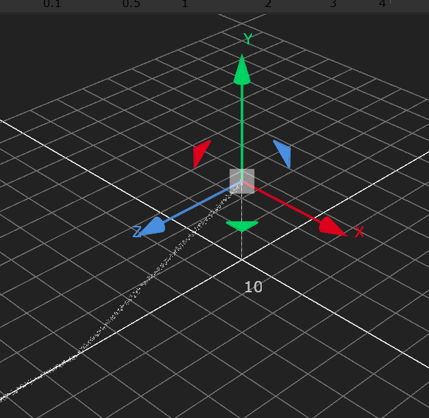Click the gray center square of the gizmo
Viewport: 429px width, 418px height.
coord(242,181)
